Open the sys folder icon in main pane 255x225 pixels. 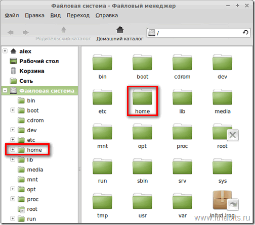point(222,166)
